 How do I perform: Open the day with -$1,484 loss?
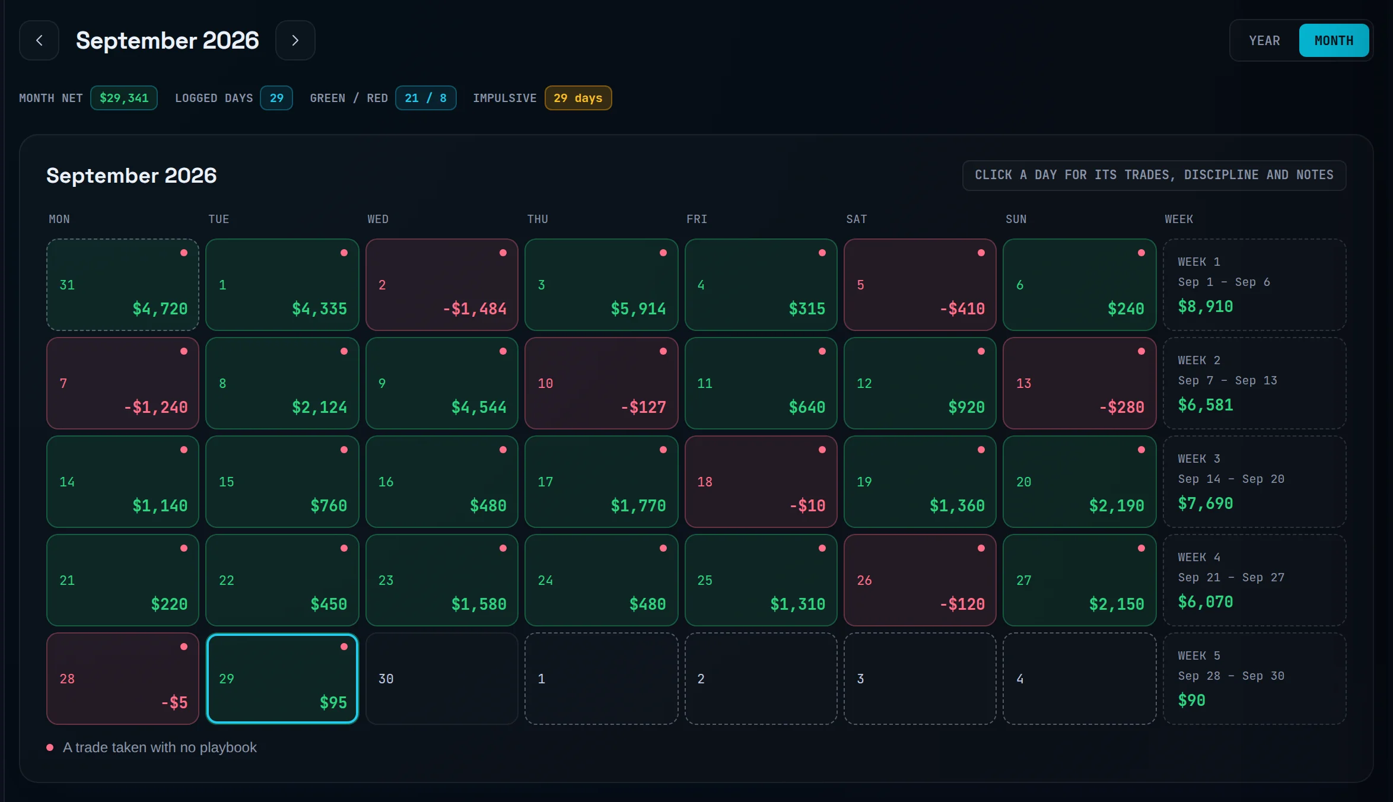click(442, 285)
